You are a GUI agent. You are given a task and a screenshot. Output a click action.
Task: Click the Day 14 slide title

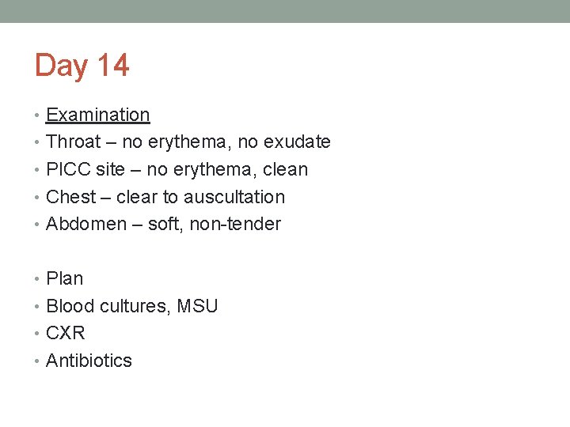click(82, 66)
